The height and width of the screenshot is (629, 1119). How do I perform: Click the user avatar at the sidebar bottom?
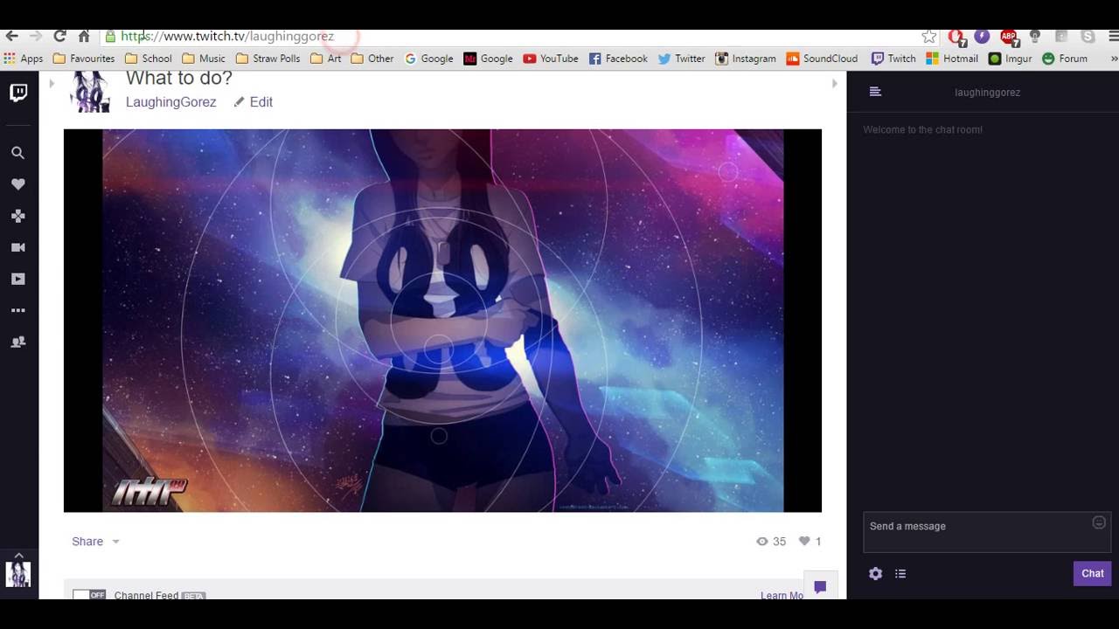coord(18,574)
